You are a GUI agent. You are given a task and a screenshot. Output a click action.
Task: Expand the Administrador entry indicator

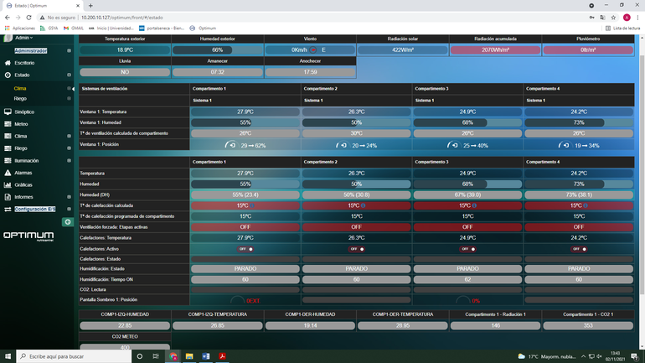[x=69, y=50]
